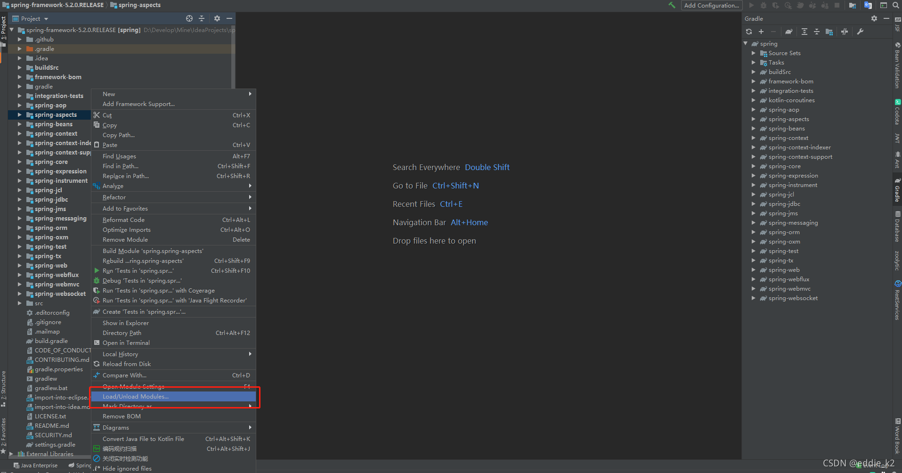The width and height of the screenshot is (902, 473).
Task: Select Copy in the context menu
Action: click(x=173, y=125)
